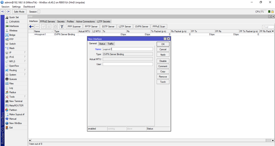
Task: Expand the System submenu
Action: pyautogui.click(x=25, y=74)
